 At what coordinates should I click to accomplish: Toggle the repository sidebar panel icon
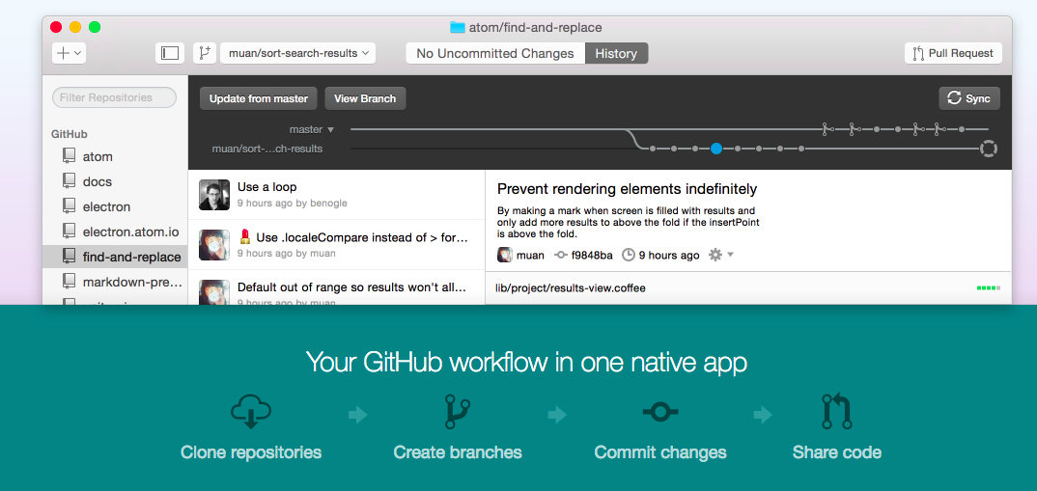point(170,53)
